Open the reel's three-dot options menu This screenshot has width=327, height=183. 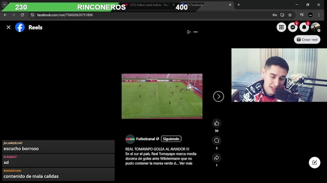click(x=196, y=32)
